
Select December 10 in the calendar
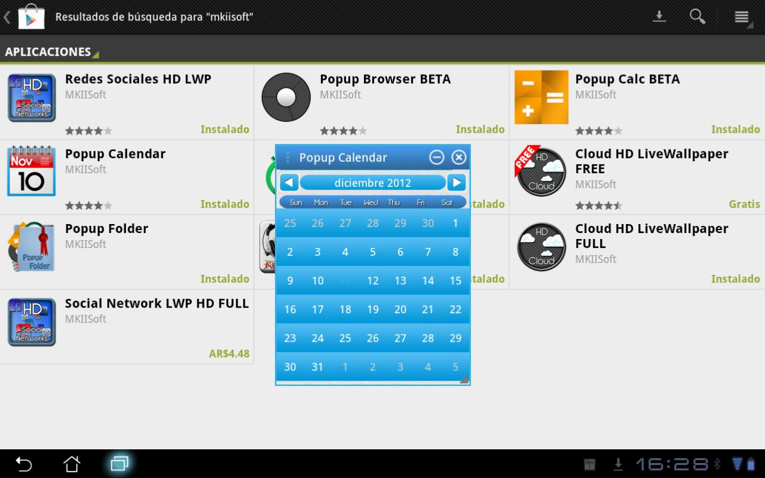[x=317, y=281]
